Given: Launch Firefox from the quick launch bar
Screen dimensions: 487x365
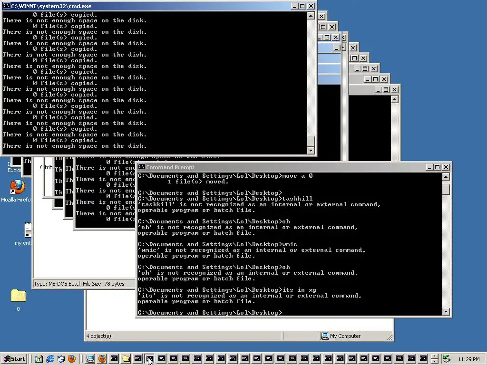Looking at the screenshot, I should [x=72, y=359].
